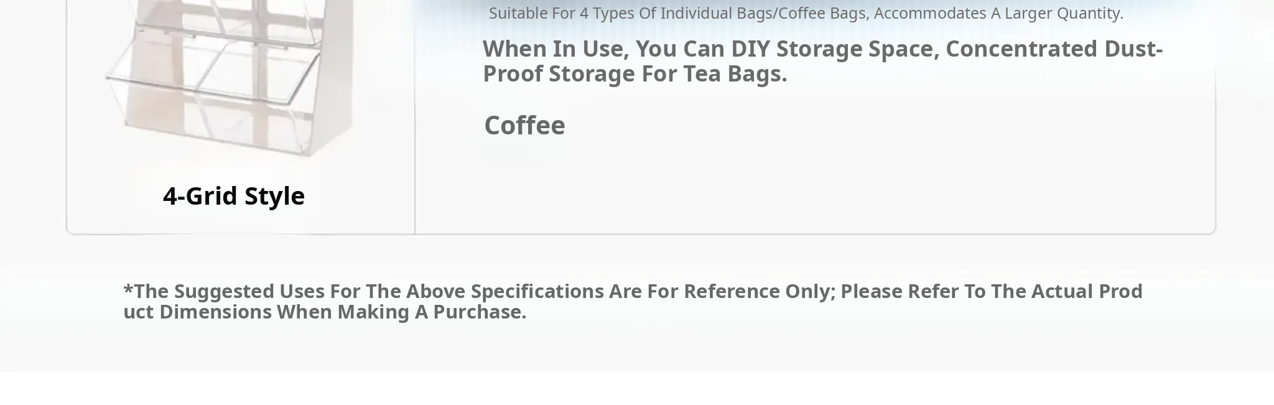The width and height of the screenshot is (1274, 405).
Task: Click the asterisk starting the disclaimer note
Action: click(128, 290)
